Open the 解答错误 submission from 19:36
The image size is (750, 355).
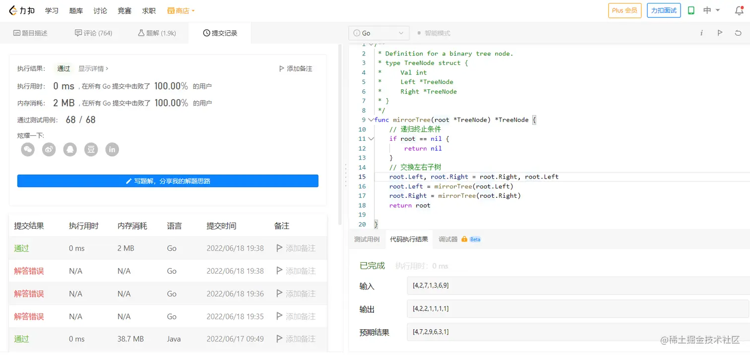coord(29,294)
